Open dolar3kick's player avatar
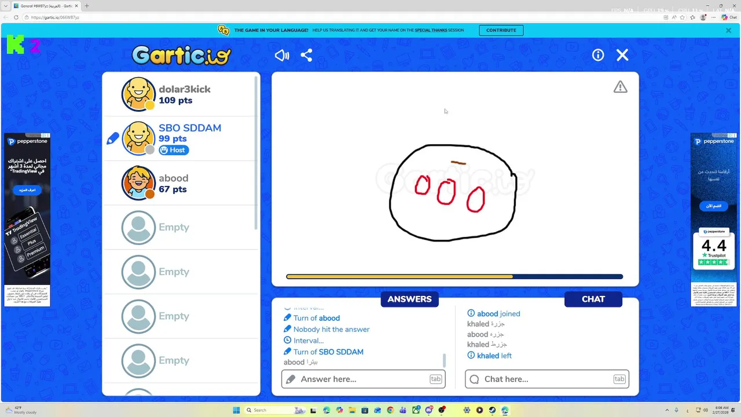Image resolution: width=741 pixels, height=417 pixels. click(138, 94)
